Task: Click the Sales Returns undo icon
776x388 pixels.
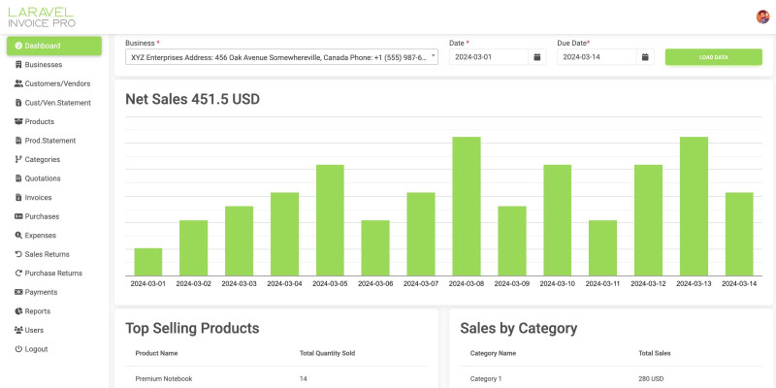Action: [18, 254]
